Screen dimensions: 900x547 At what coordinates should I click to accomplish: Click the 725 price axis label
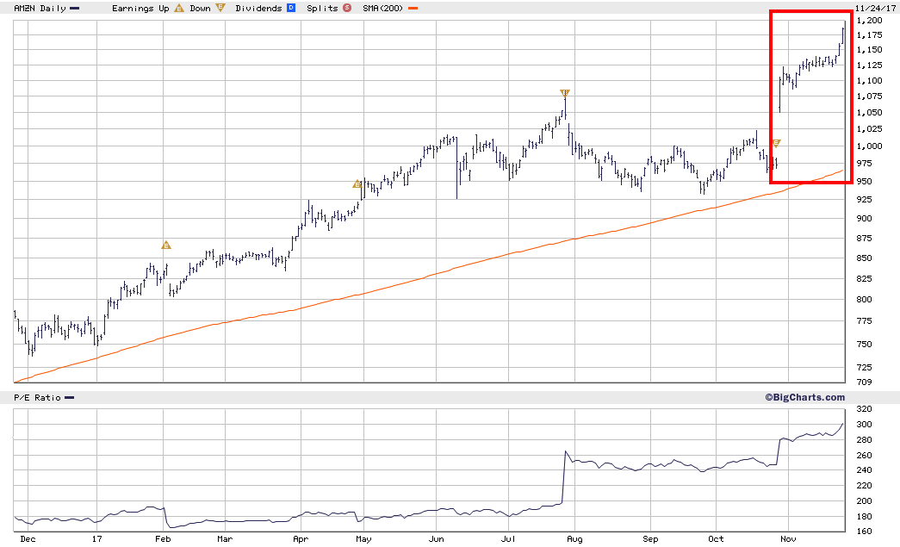(865, 367)
